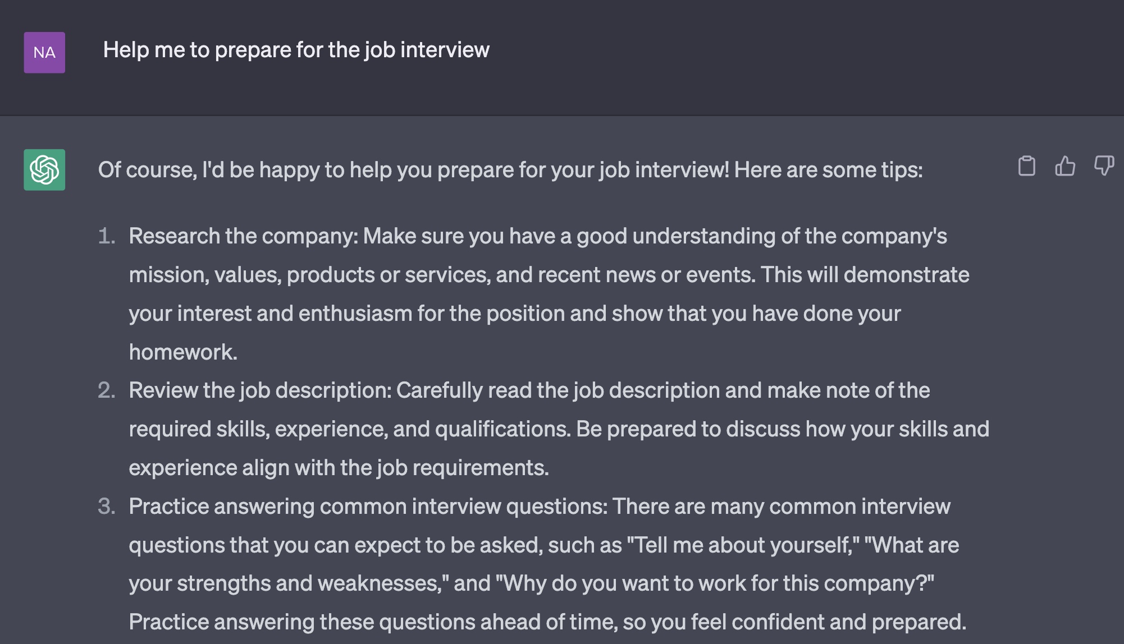
Task: Click the final line 'Practice answering these questions ahead'
Action: coord(547,622)
